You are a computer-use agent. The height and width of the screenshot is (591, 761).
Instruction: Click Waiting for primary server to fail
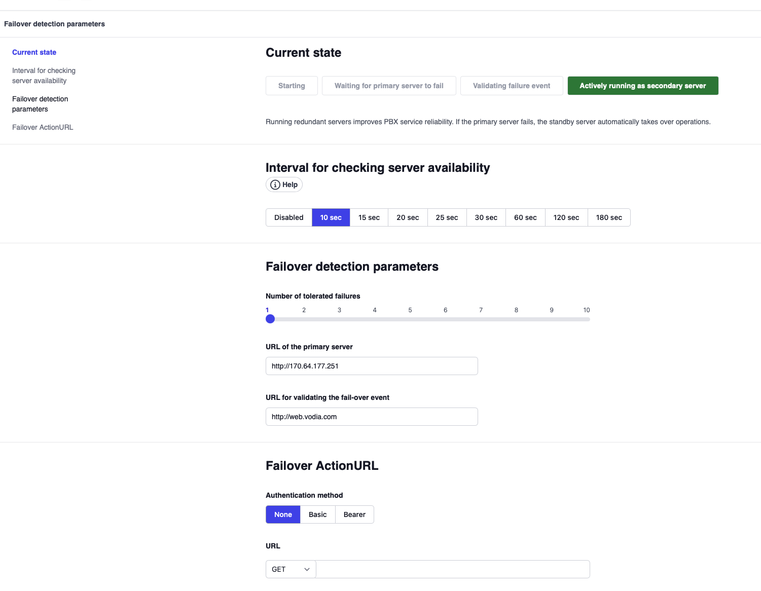tap(389, 86)
